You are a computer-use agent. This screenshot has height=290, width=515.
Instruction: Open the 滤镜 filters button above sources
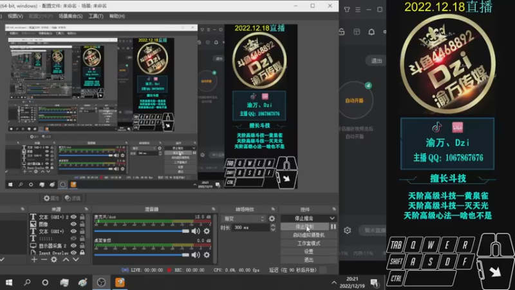point(73,198)
